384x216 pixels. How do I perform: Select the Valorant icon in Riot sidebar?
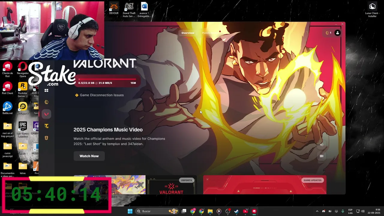(46, 114)
